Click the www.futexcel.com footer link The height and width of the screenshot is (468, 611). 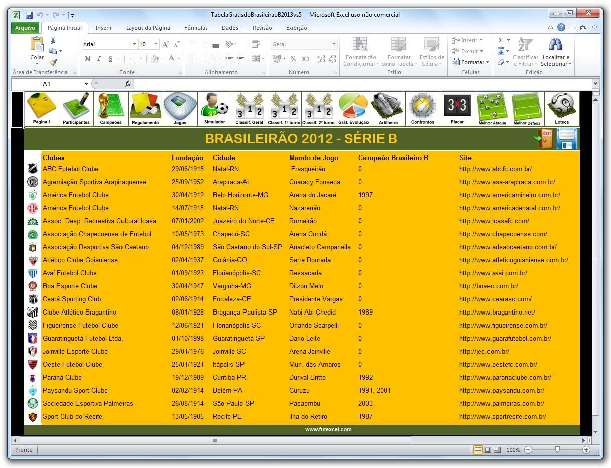[x=328, y=429]
